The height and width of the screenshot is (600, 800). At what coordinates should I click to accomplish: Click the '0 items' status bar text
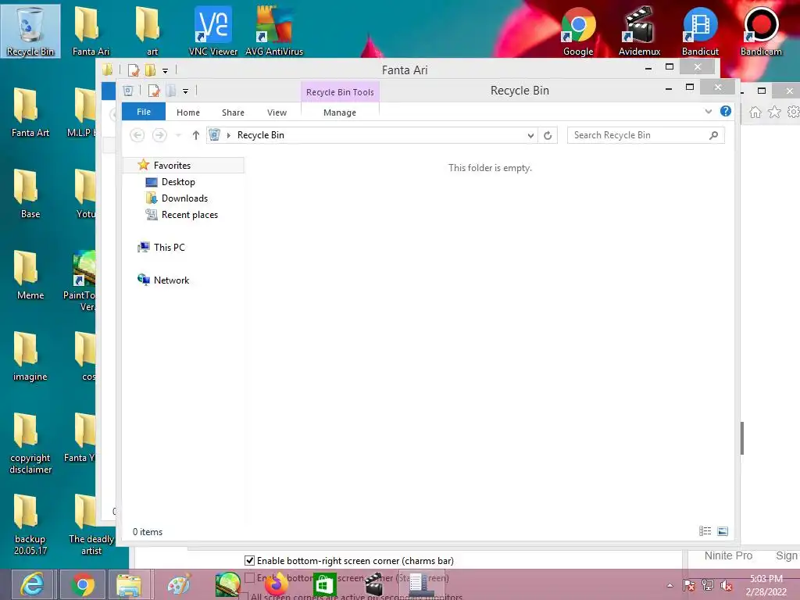tap(148, 531)
